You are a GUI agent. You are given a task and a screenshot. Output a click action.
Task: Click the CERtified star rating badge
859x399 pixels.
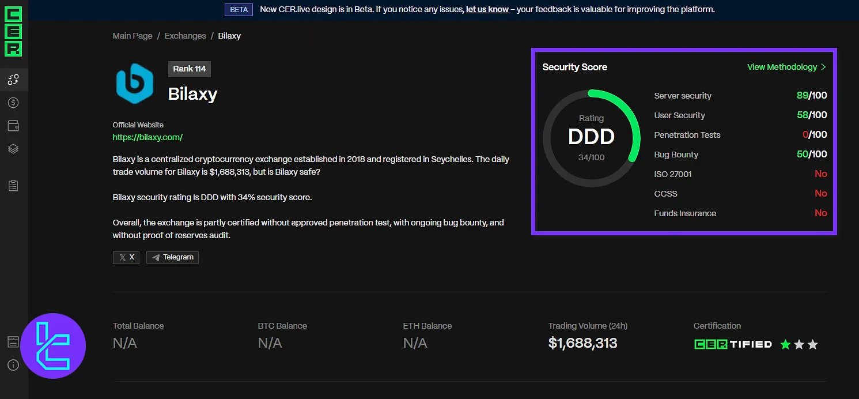pos(756,344)
